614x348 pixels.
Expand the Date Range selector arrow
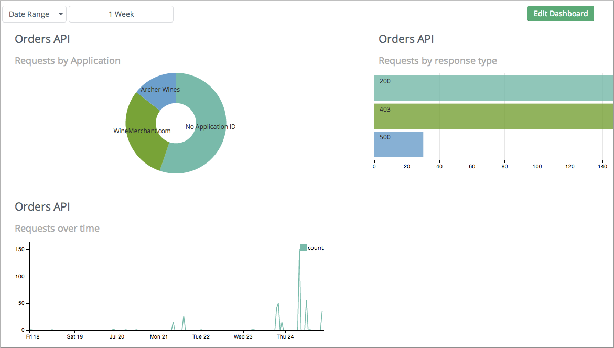(60, 14)
